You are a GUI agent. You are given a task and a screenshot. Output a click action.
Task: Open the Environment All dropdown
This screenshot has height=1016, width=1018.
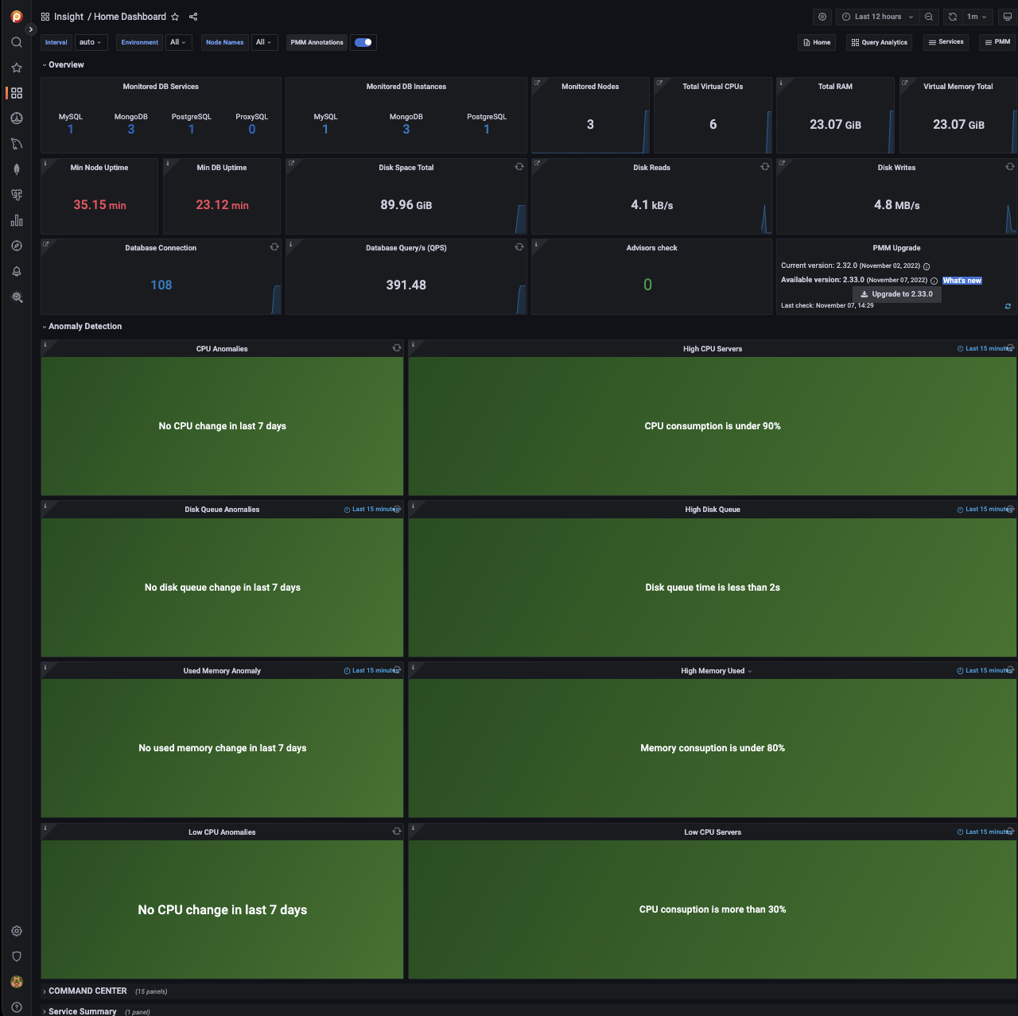(x=178, y=42)
